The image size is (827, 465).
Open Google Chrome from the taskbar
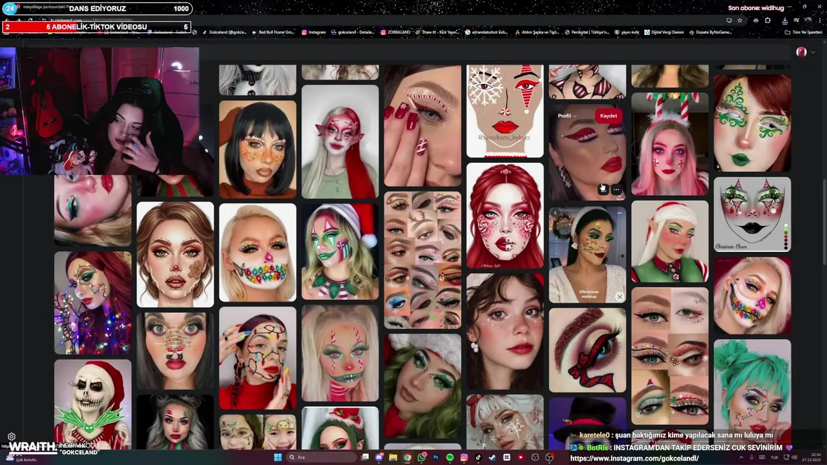(x=407, y=457)
